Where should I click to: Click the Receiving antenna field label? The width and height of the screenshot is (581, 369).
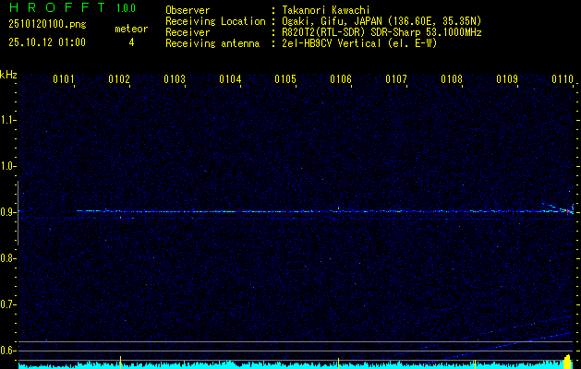(x=212, y=43)
